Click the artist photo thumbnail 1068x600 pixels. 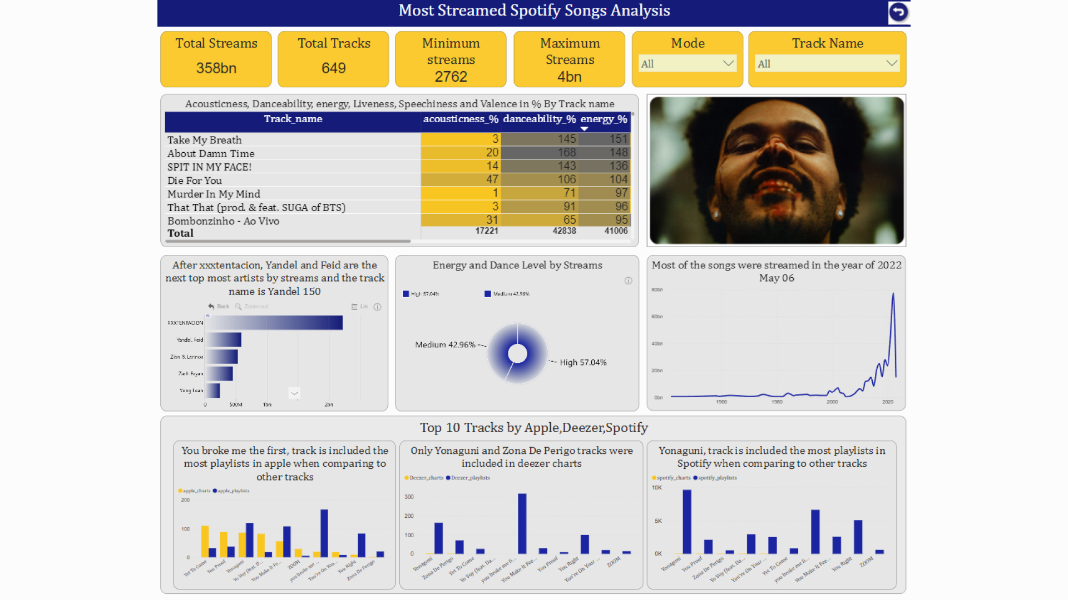[777, 171]
